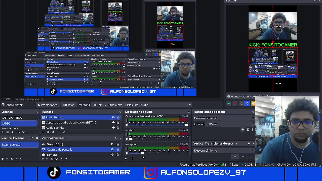Open three-dot menu in Vertical Transiciones

tap(251, 157)
